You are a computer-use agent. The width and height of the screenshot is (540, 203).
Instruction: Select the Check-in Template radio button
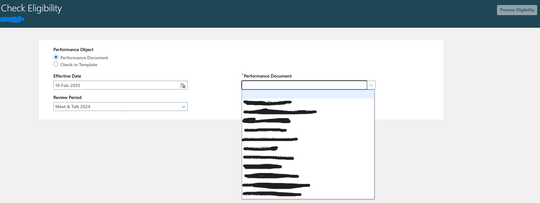[56, 64]
